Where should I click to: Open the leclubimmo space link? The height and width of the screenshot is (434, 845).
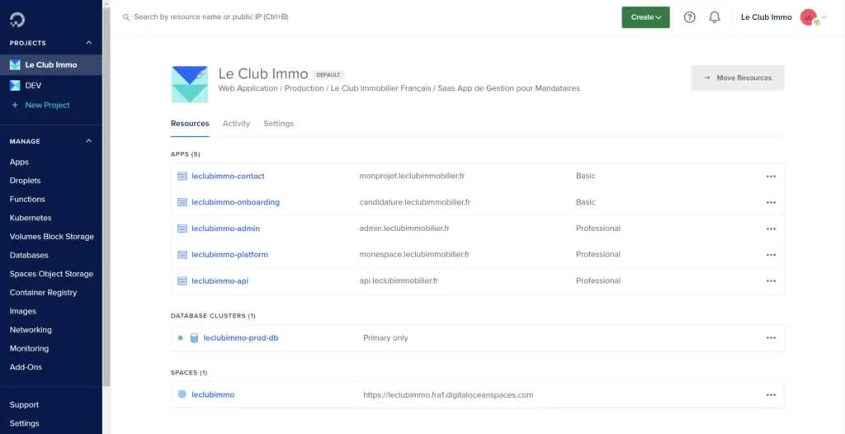(213, 394)
